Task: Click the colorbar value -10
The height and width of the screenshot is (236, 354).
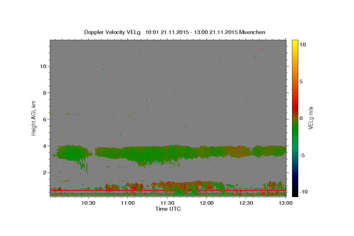Action: (x=303, y=192)
